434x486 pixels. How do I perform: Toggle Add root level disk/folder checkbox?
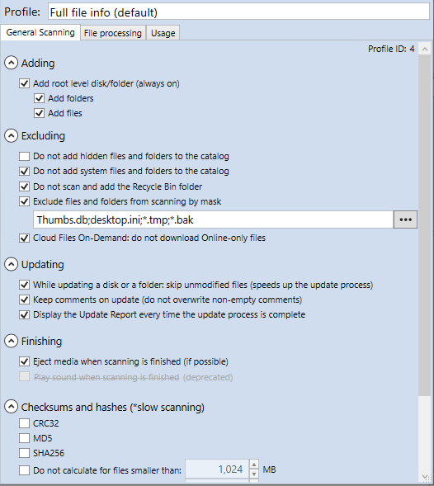click(x=24, y=83)
